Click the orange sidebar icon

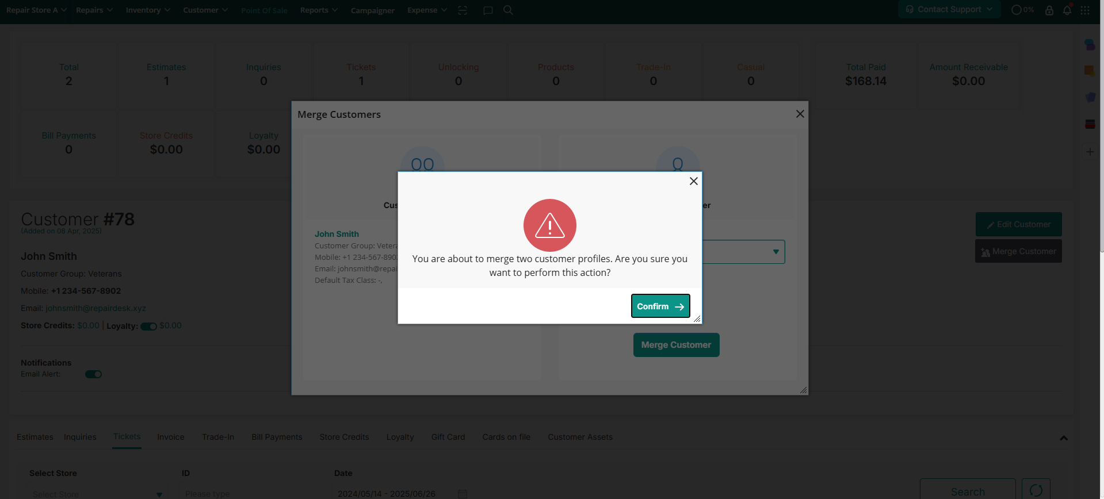pyautogui.click(x=1090, y=71)
